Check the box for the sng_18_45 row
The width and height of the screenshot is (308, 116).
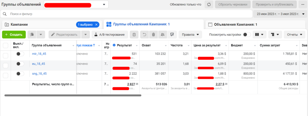[x=5, y=75]
